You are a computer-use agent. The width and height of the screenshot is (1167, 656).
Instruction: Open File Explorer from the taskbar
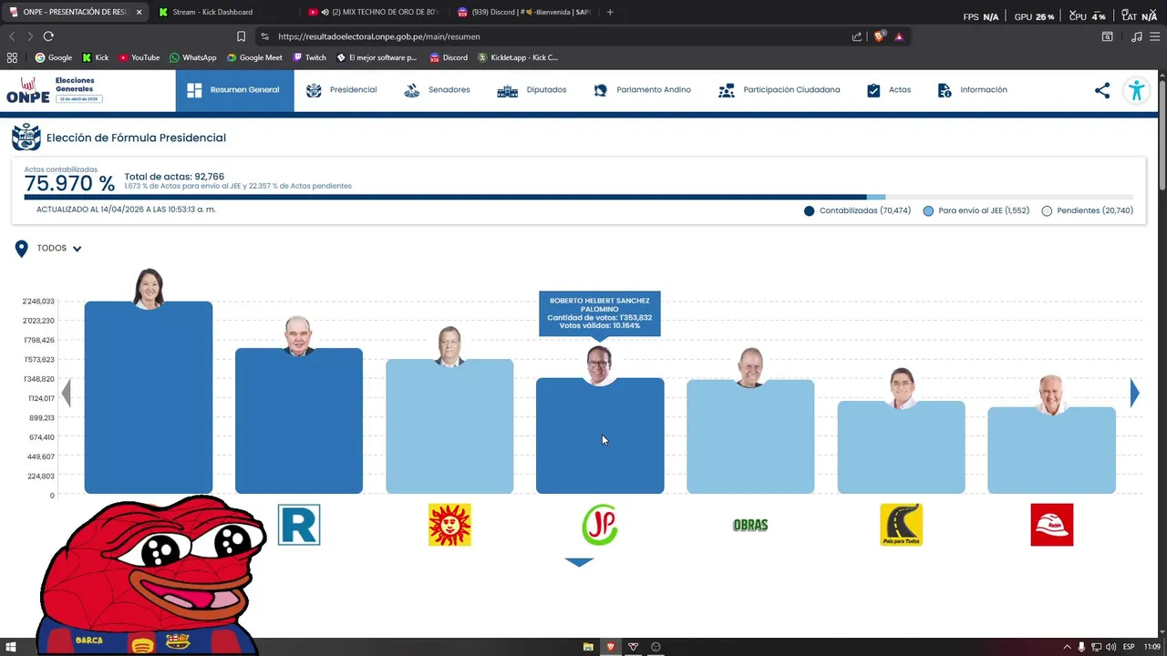point(588,647)
